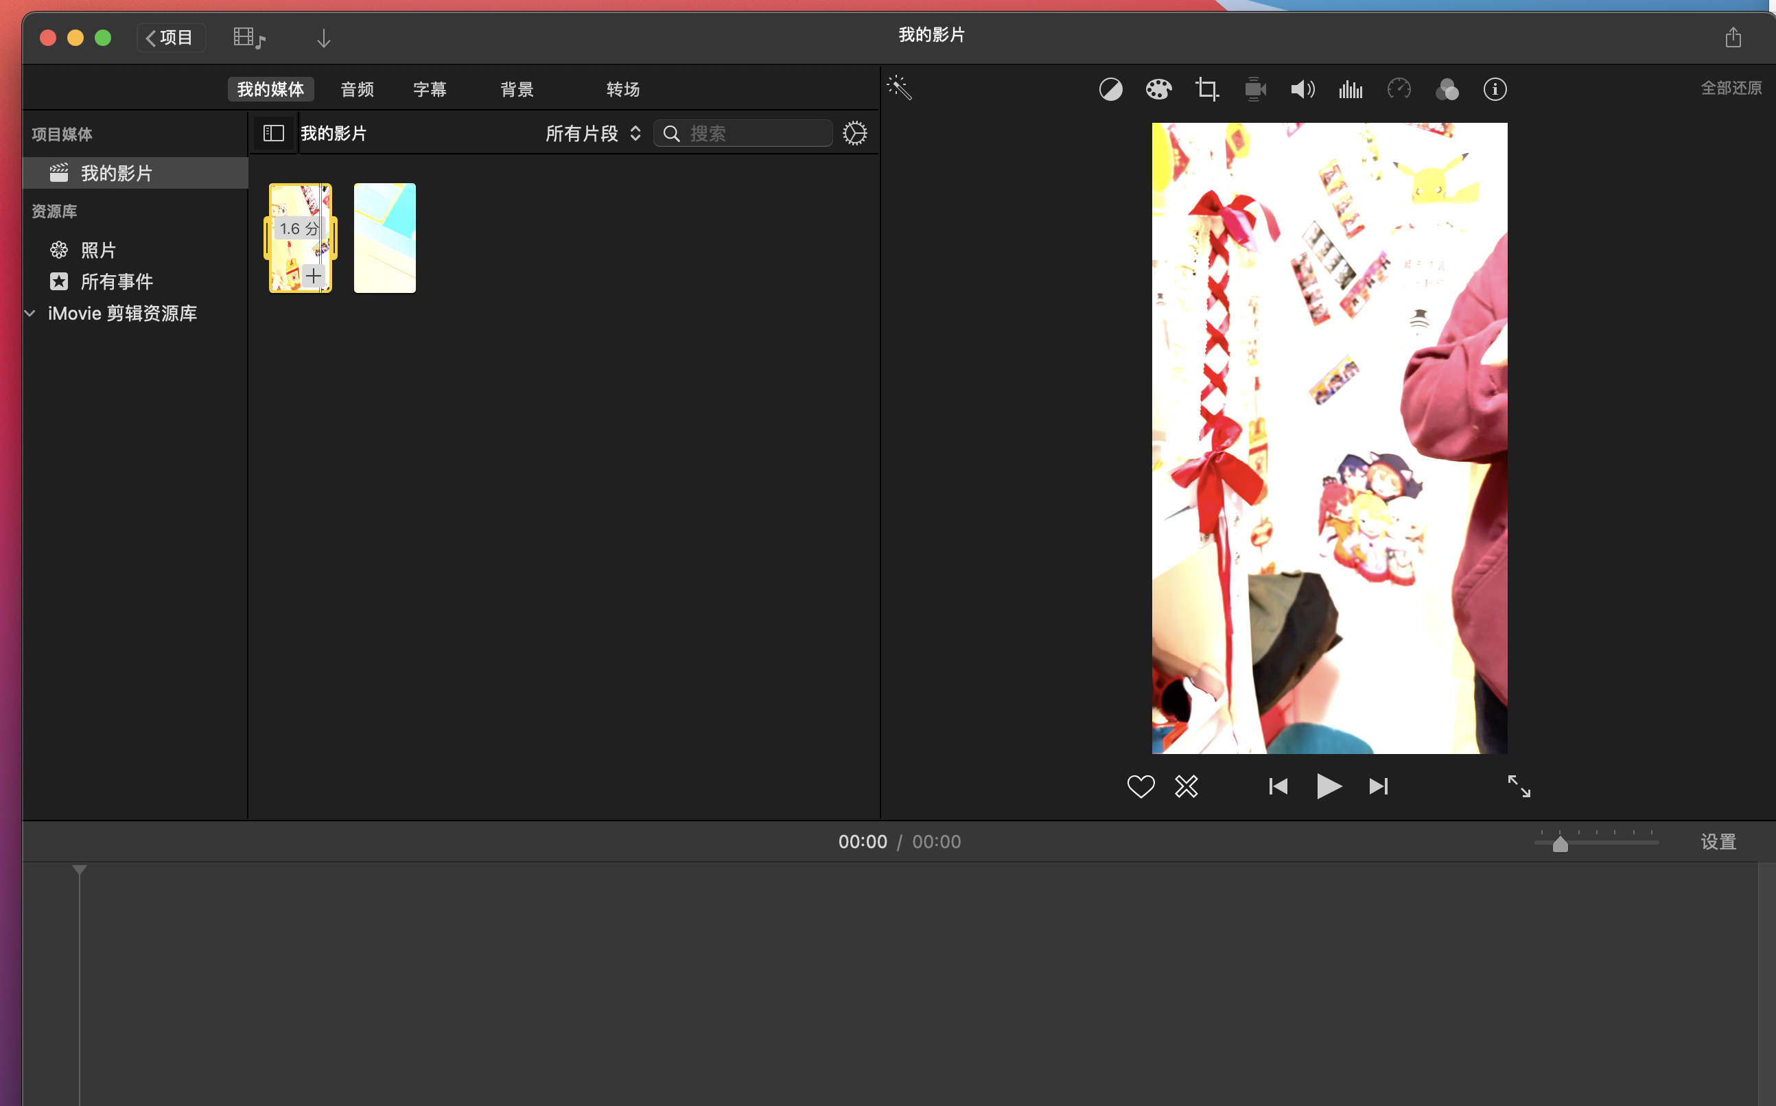Collapse the iMovie 剪辑资源库 tree
This screenshot has width=1776, height=1106.
click(x=31, y=314)
